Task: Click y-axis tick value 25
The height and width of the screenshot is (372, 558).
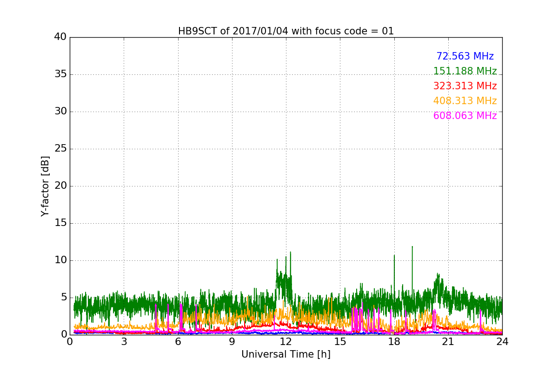Action: click(x=60, y=149)
